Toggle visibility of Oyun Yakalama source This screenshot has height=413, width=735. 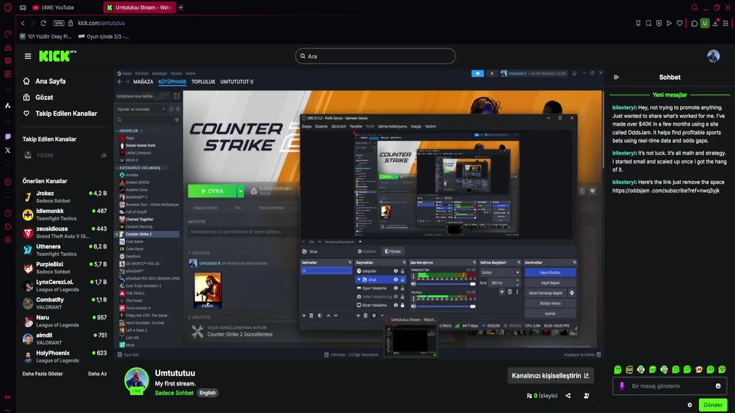(396, 288)
